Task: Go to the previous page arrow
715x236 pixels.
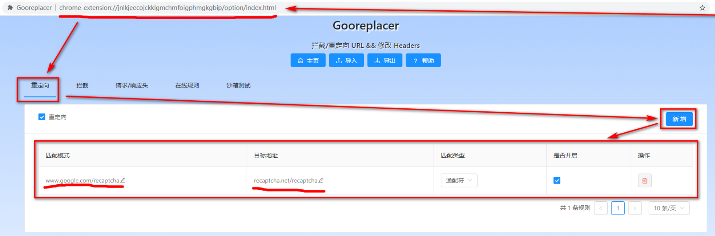Action: tap(601, 208)
